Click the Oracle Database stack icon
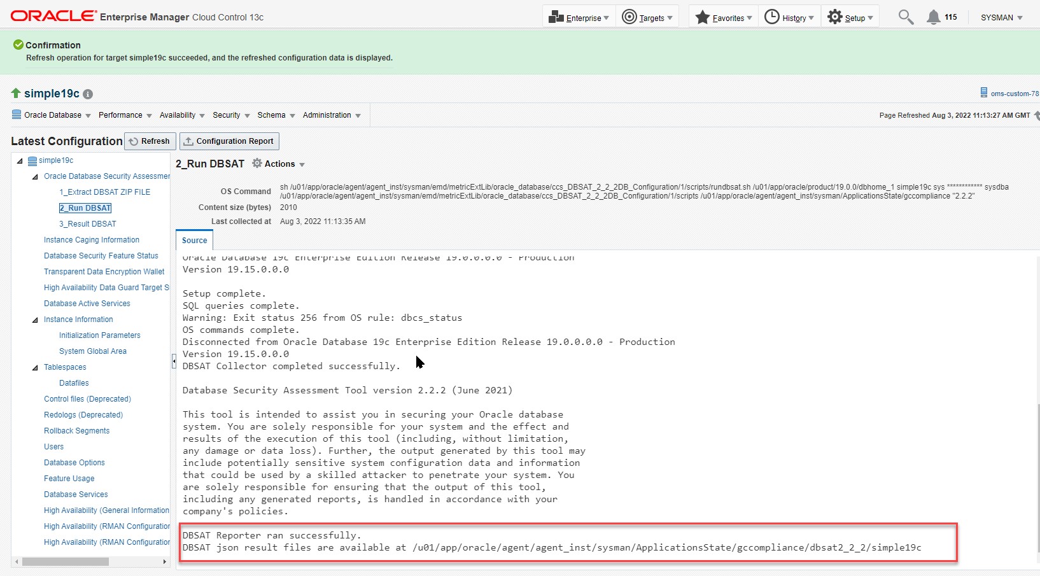Screen dimensions: 1040x576 17,115
